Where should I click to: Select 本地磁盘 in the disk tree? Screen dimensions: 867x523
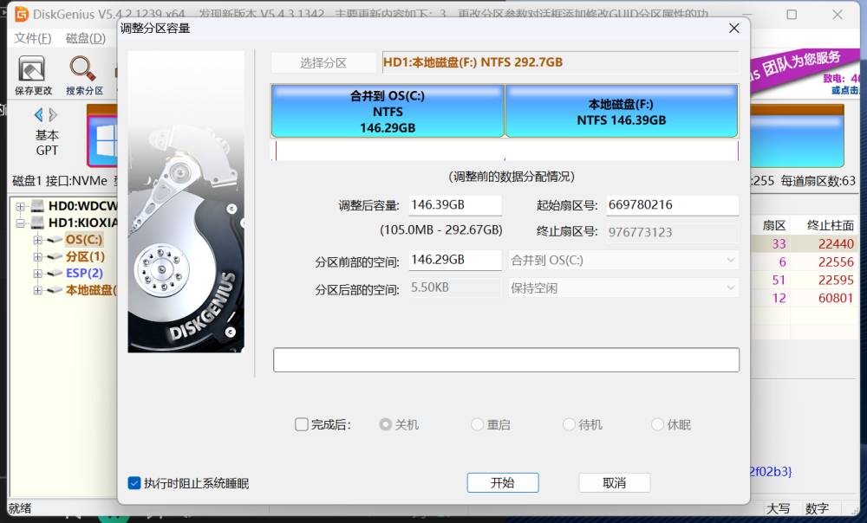[x=91, y=290]
